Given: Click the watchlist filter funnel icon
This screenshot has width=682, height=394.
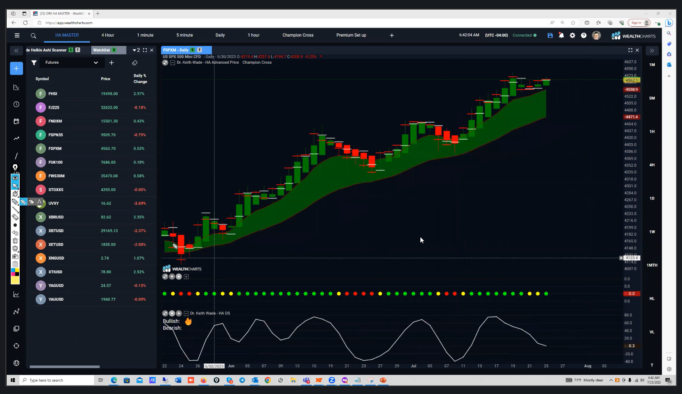Looking at the screenshot, I should tap(34, 63).
